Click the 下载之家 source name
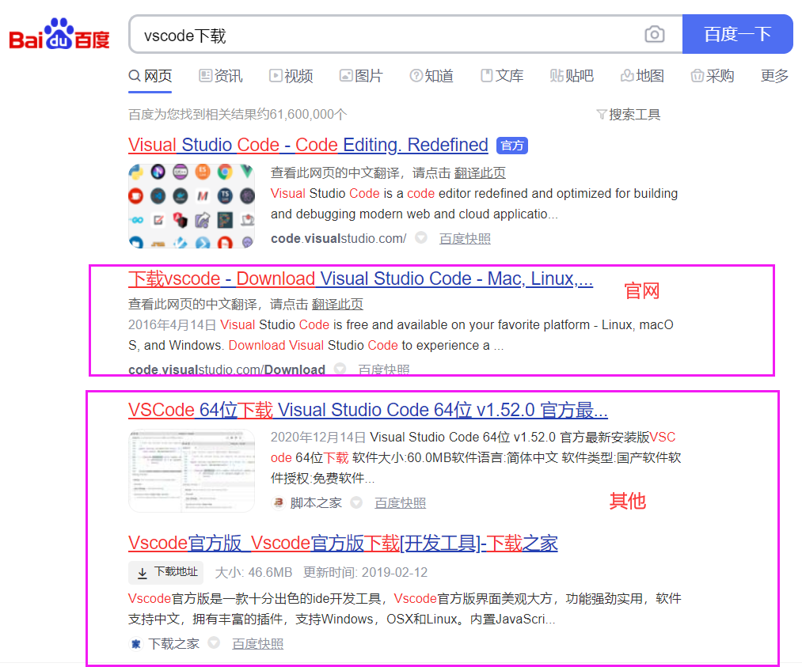Image resolution: width=802 pixels, height=667 pixels. click(173, 643)
